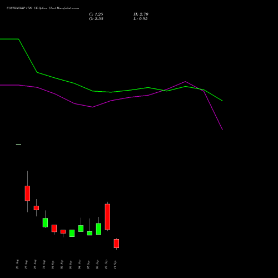
Task: Click the 28 Aug date label
Action: coord(35,265)
